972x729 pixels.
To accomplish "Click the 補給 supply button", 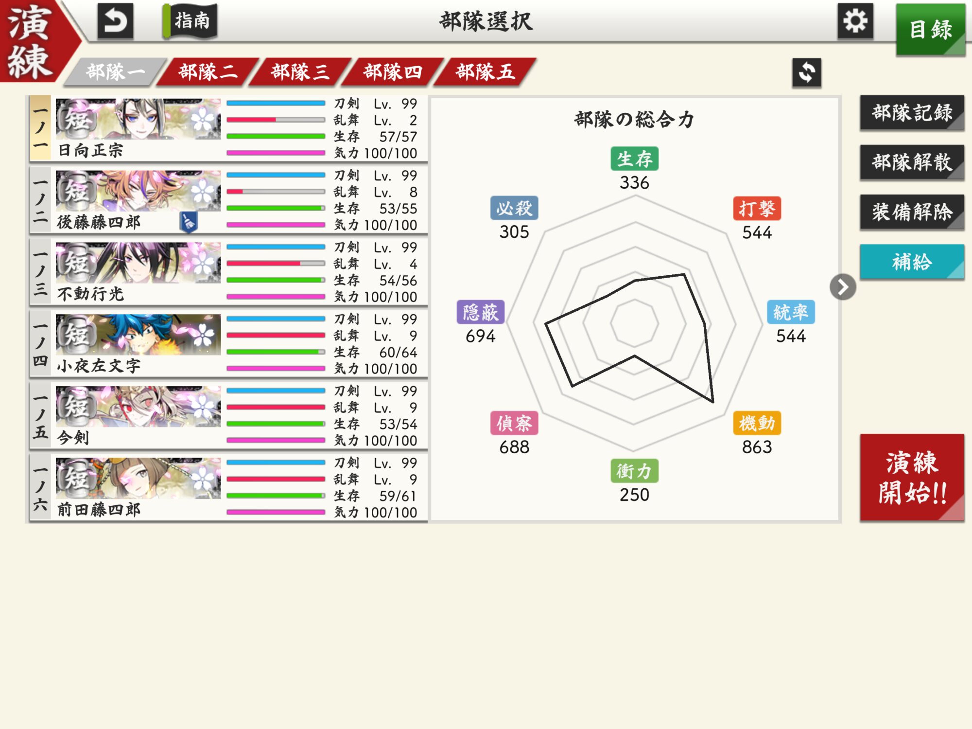I will pyautogui.click(x=912, y=262).
